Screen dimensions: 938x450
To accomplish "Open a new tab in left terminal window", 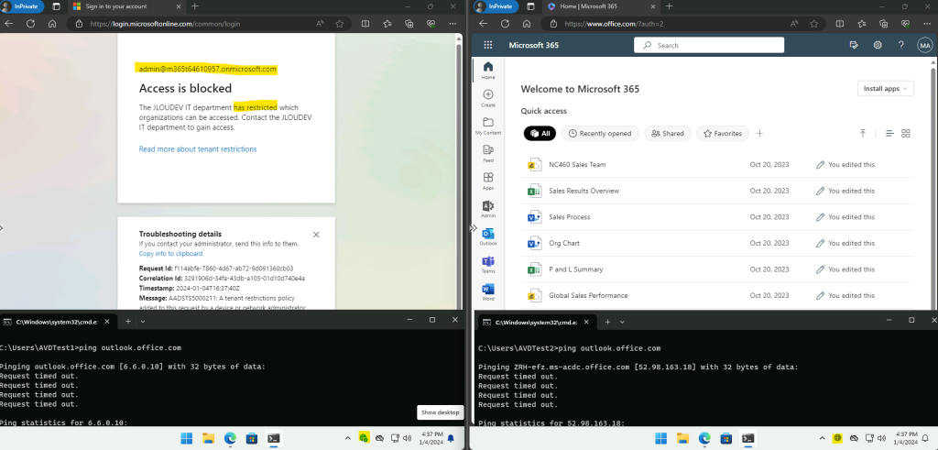I will click(127, 322).
